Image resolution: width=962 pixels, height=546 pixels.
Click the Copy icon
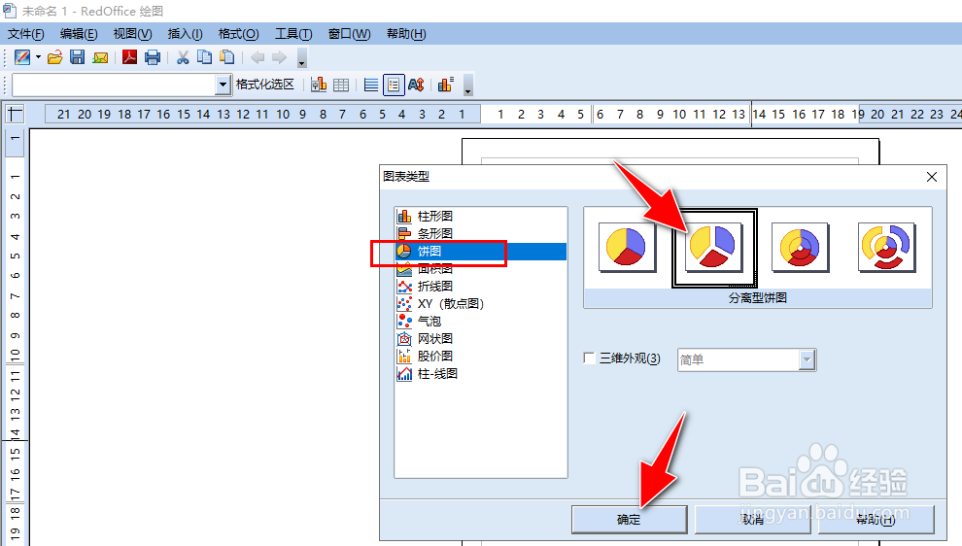(204, 57)
